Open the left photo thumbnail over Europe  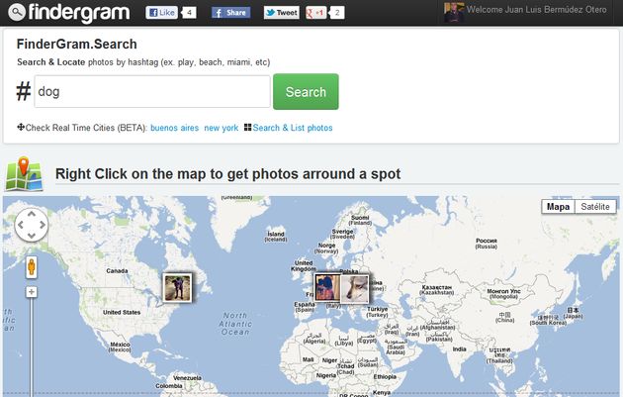tap(327, 288)
